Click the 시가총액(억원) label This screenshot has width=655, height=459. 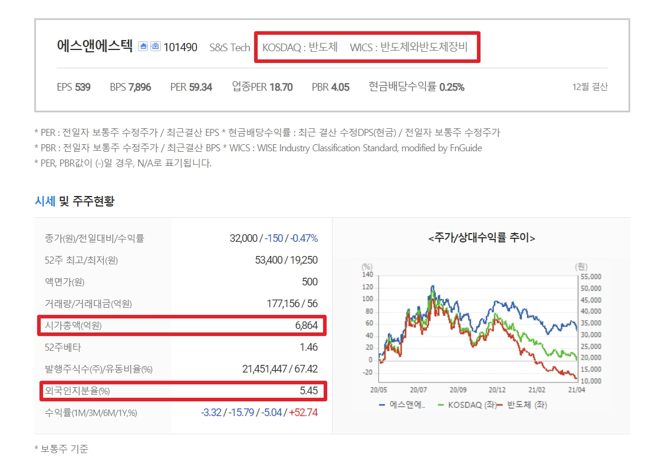[x=73, y=325]
